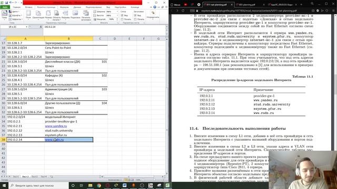
Task: Set sheet Background (Подложка) image
Action: click(x=75, y=15)
